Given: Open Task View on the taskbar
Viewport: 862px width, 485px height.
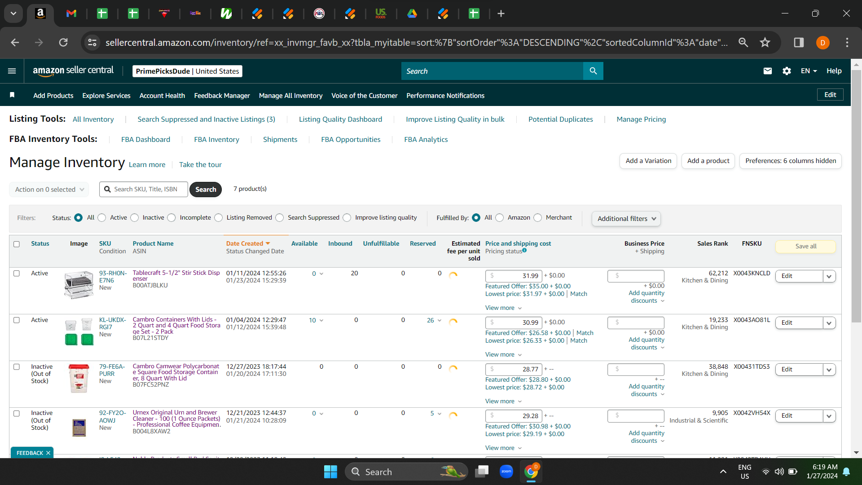Looking at the screenshot, I should point(482,472).
